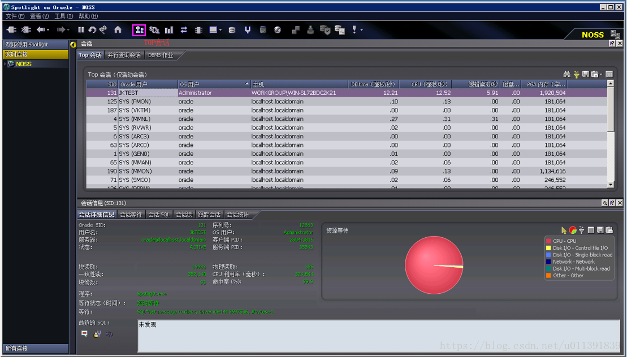Click binoculars find icon in Top sessions
Viewport: 627px width, 357px height.
click(567, 74)
